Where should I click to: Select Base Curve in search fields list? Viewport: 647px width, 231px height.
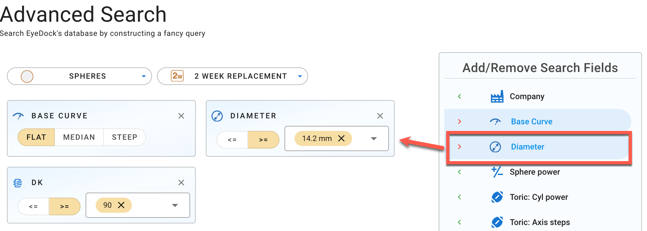click(x=531, y=121)
